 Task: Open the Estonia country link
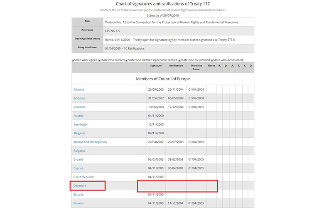(79, 194)
